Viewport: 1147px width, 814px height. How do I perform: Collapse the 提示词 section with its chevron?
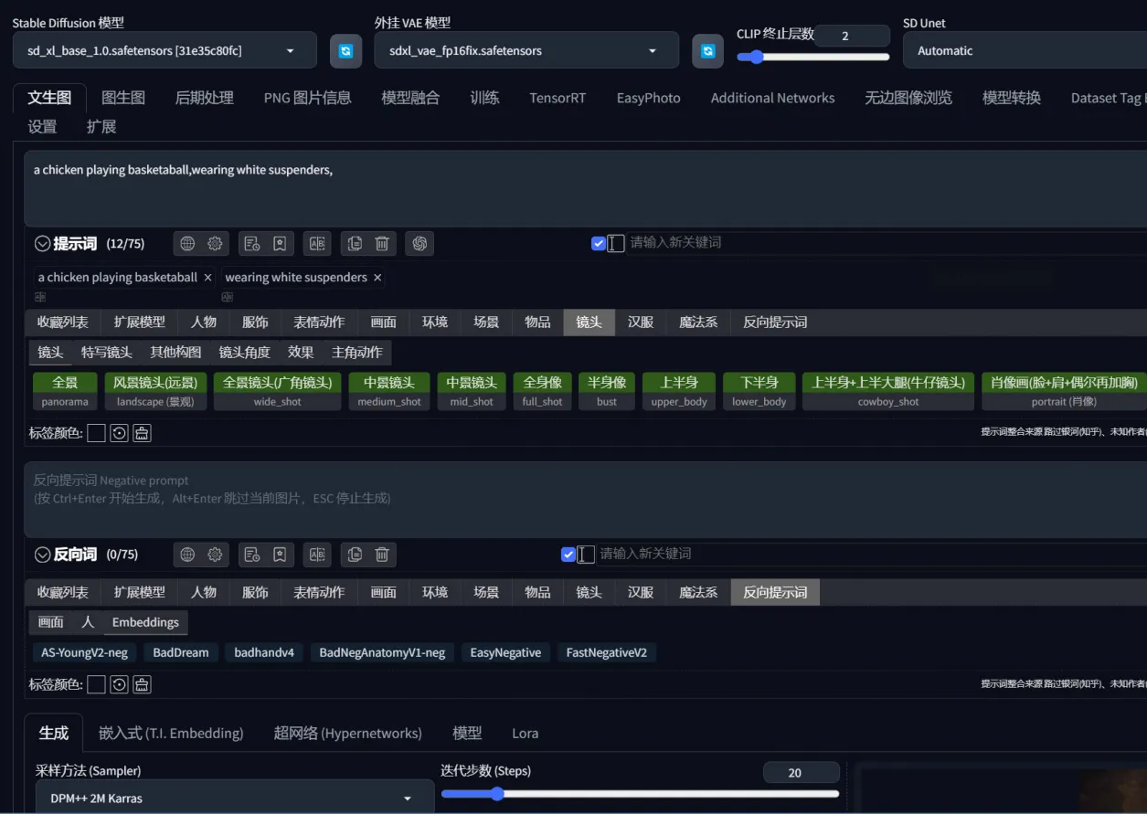click(x=42, y=244)
